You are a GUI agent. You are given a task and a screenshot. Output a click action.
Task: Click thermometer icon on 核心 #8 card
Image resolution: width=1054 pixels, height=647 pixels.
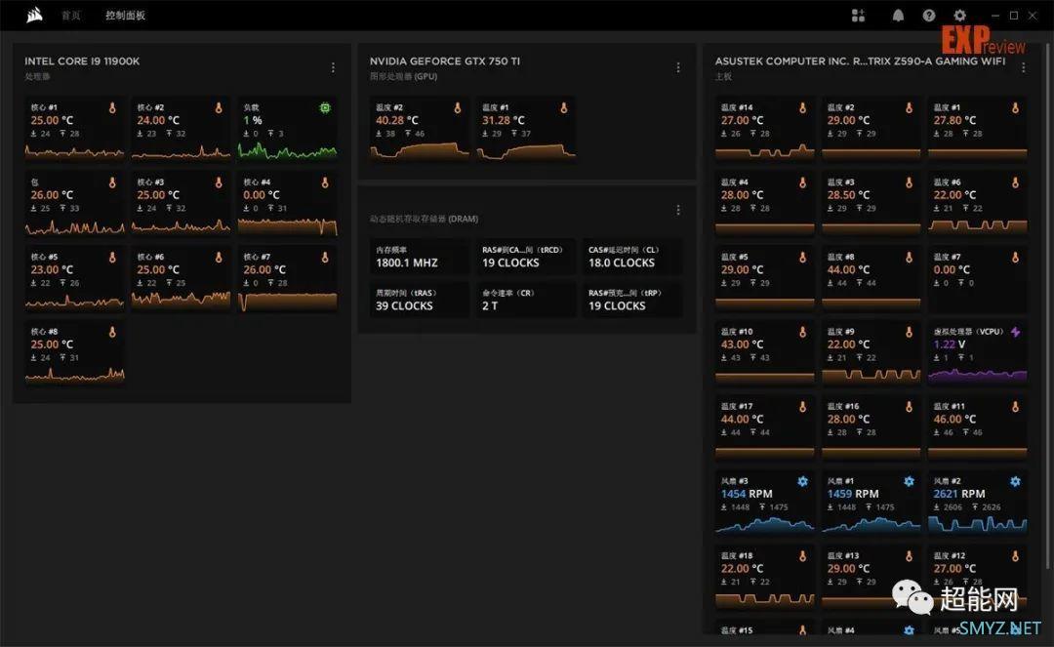pos(112,332)
